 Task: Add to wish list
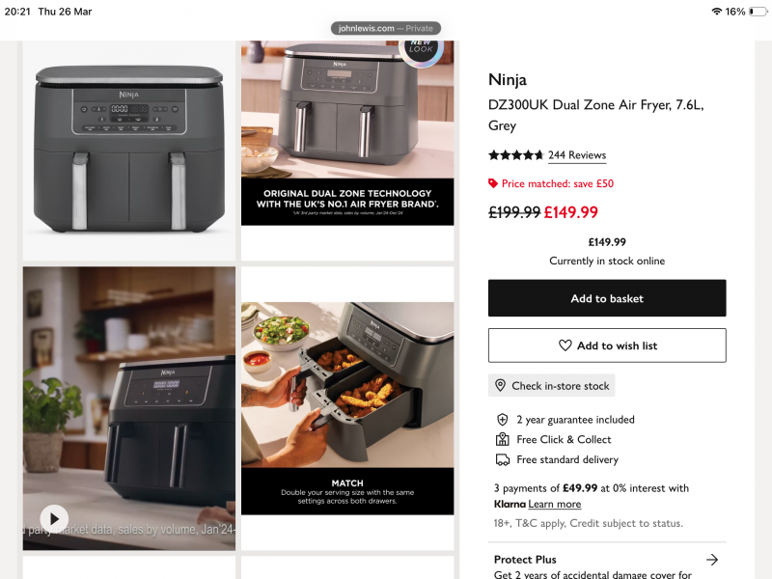[607, 345]
